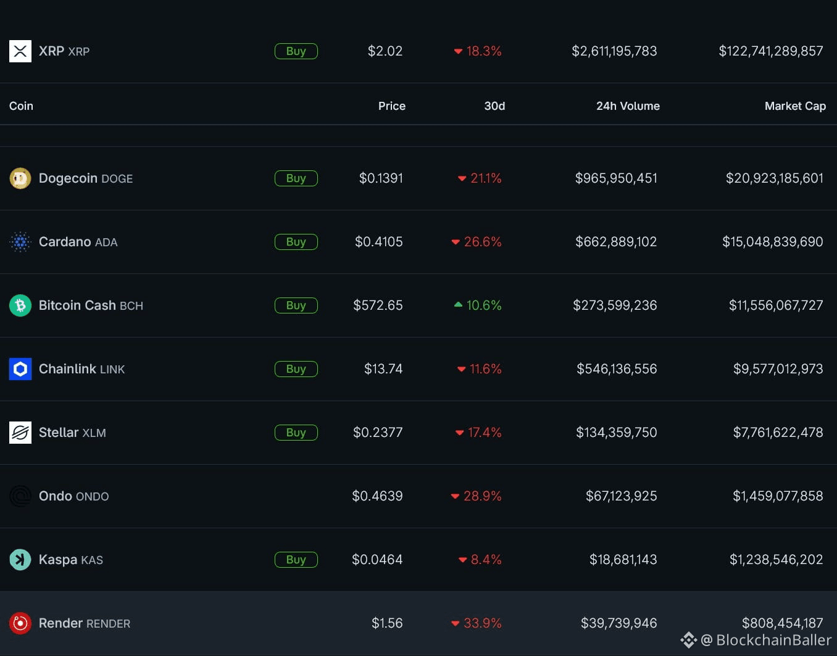Open Cardano via its ADA logo icon
Image resolution: width=837 pixels, height=656 pixels.
[x=20, y=242]
